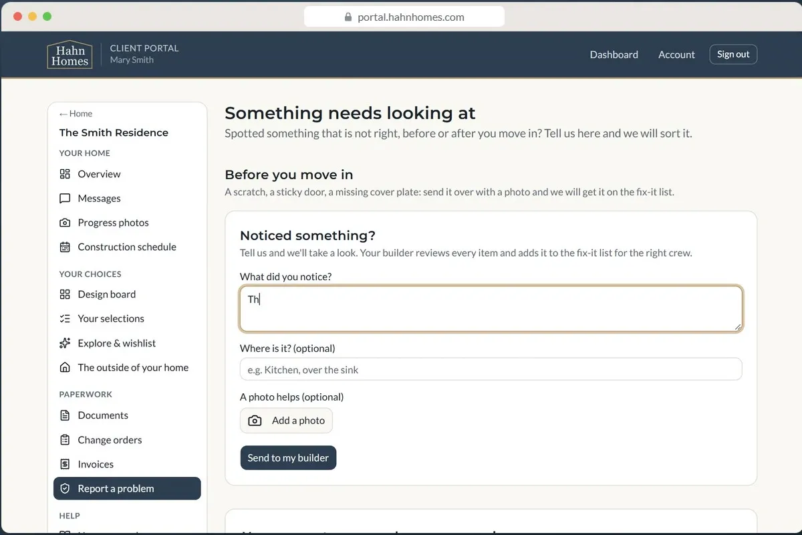The height and width of the screenshot is (535, 802).
Task: Select Report a problem in the sidebar
Action: pos(127,488)
